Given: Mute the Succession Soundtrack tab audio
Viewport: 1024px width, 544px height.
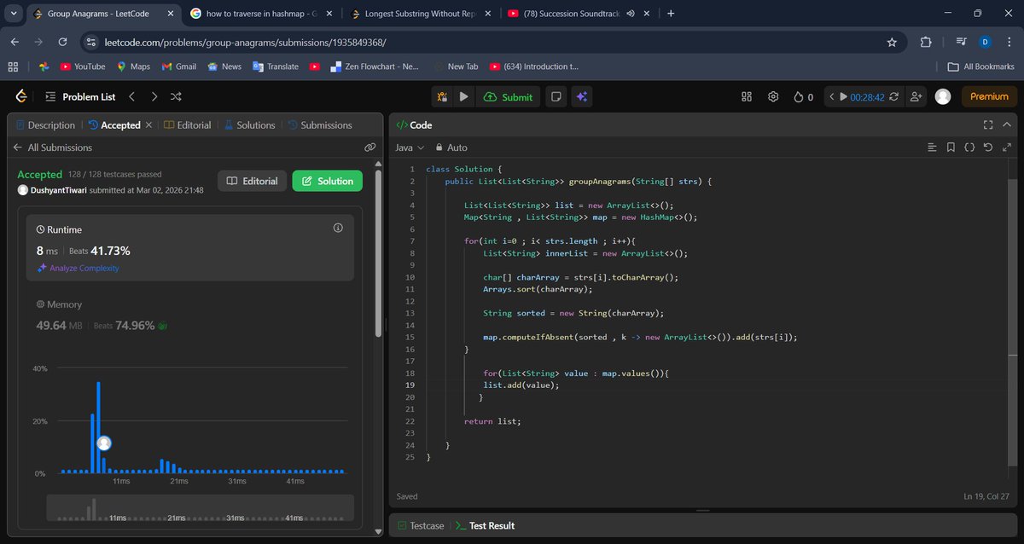Looking at the screenshot, I should click(631, 14).
